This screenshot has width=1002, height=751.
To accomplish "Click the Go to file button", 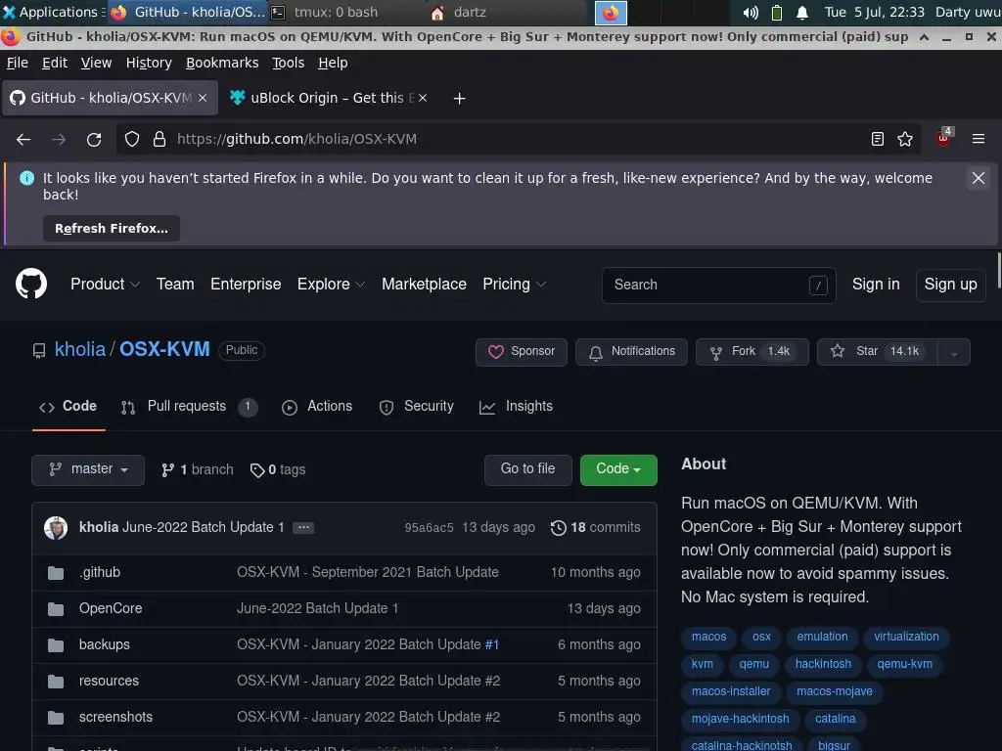I will coord(527,469).
